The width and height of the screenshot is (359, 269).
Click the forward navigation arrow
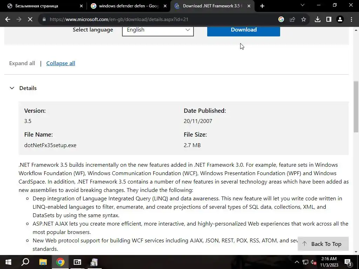click(x=19, y=20)
